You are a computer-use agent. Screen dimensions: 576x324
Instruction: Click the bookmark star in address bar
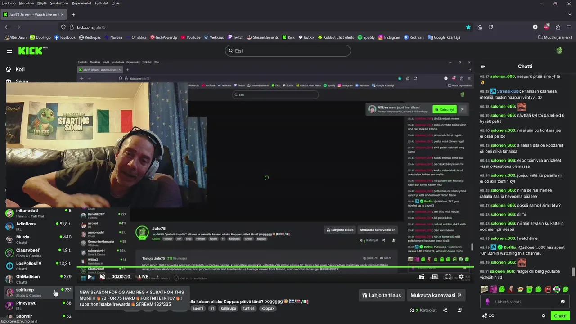click(468, 27)
